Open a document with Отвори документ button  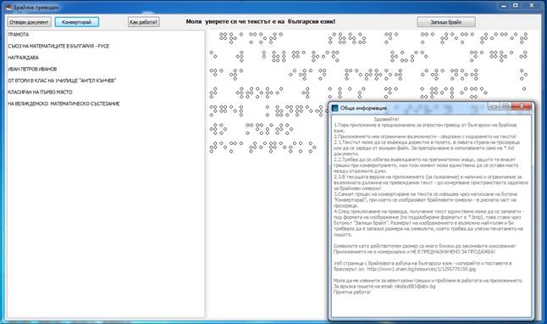[x=29, y=22]
